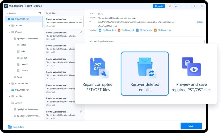Select the Journal folder
Image resolution: width=223 pixels, height=133 pixels.
tap(24, 58)
